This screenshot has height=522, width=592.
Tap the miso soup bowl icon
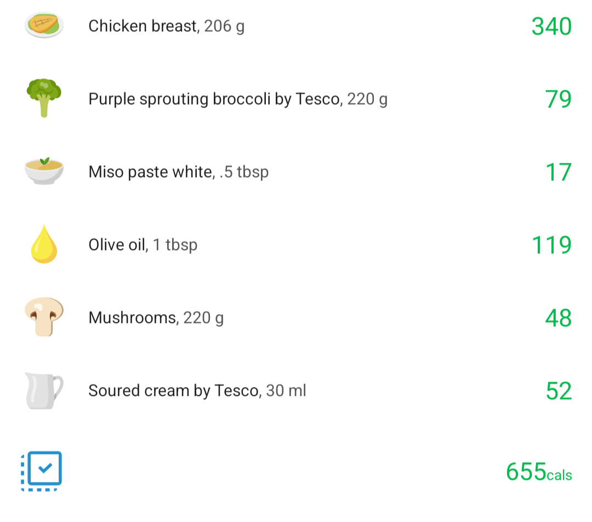(44, 171)
